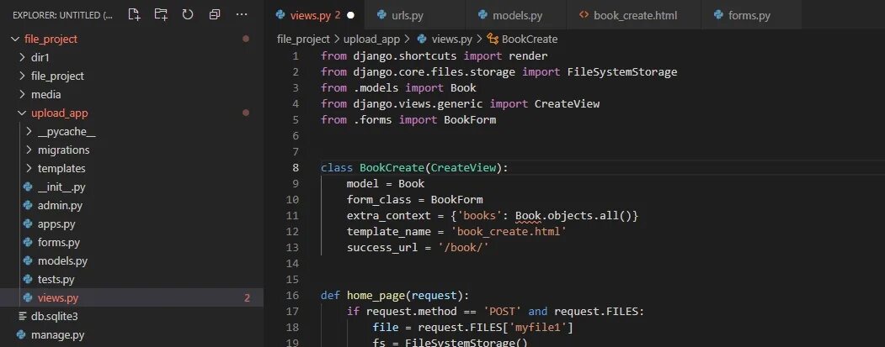Image resolution: width=885 pixels, height=347 pixels.
Task: Open apps.py from the file tree
Action: point(56,224)
